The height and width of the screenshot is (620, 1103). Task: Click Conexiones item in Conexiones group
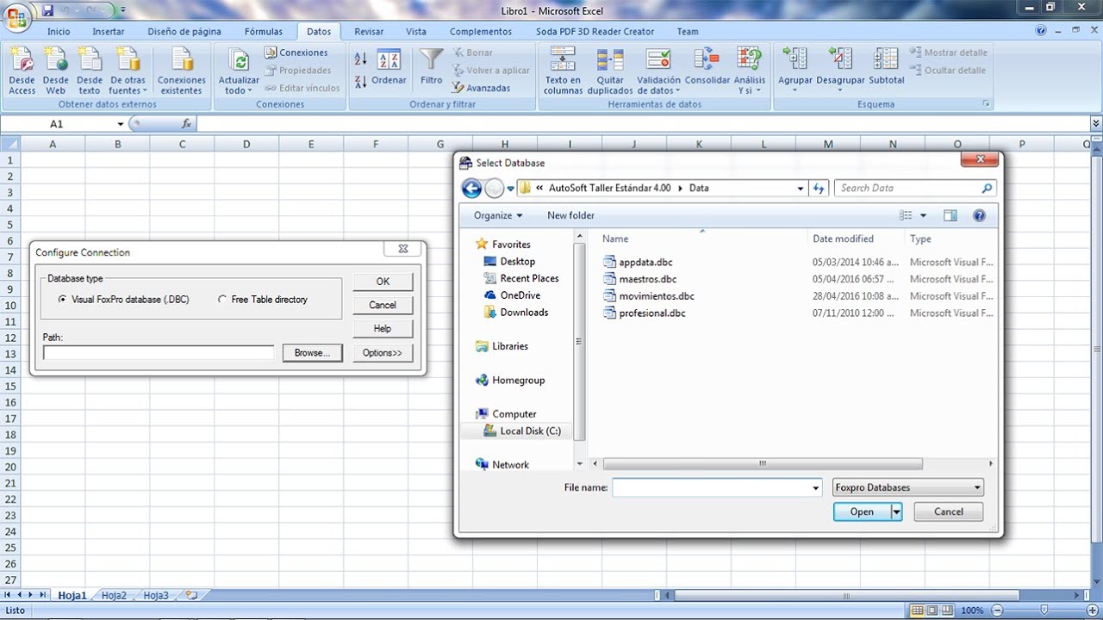pyautogui.click(x=296, y=53)
